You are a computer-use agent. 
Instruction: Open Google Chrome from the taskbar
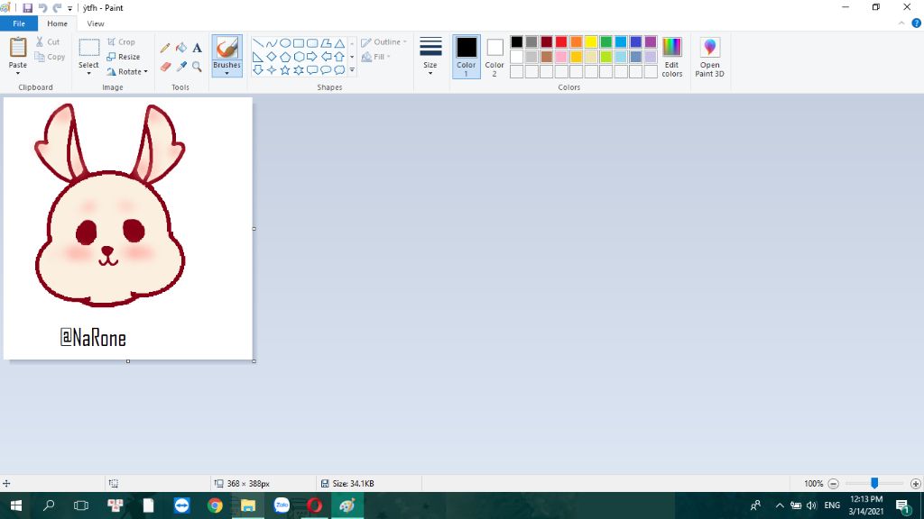[x=215, y=505]
